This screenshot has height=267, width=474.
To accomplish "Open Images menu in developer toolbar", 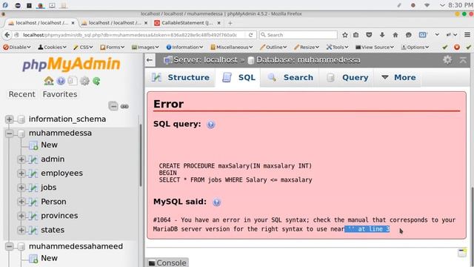I will point(145,47).
